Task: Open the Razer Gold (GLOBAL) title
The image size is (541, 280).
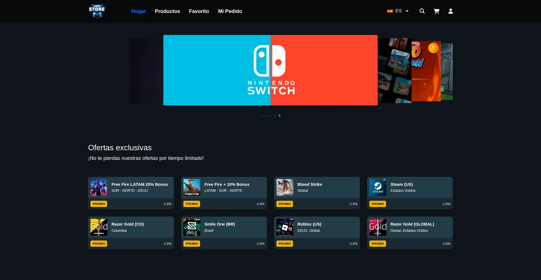Action: pyautogui.click(x=412, y=224)
